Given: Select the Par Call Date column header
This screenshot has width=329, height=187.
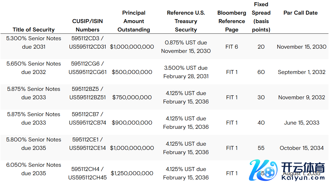Looking at the screenshot, I should tap(300, 13).
